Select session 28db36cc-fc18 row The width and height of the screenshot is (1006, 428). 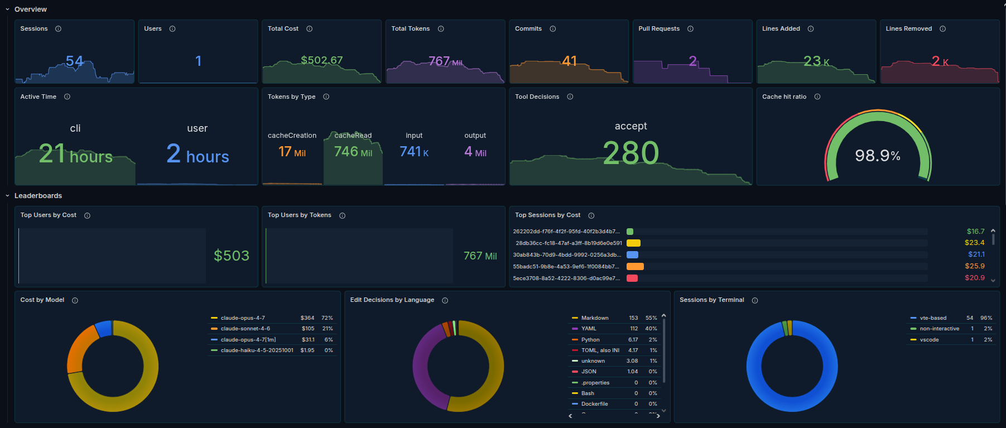(x=750, y=243)
